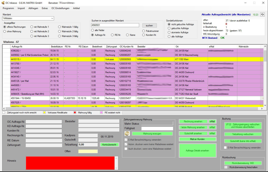Screen dimensions: 268x172
Task: Choose the 'gebuchte Aufträge' radio button
Action: pyautogui.click(x=169, y=28)
